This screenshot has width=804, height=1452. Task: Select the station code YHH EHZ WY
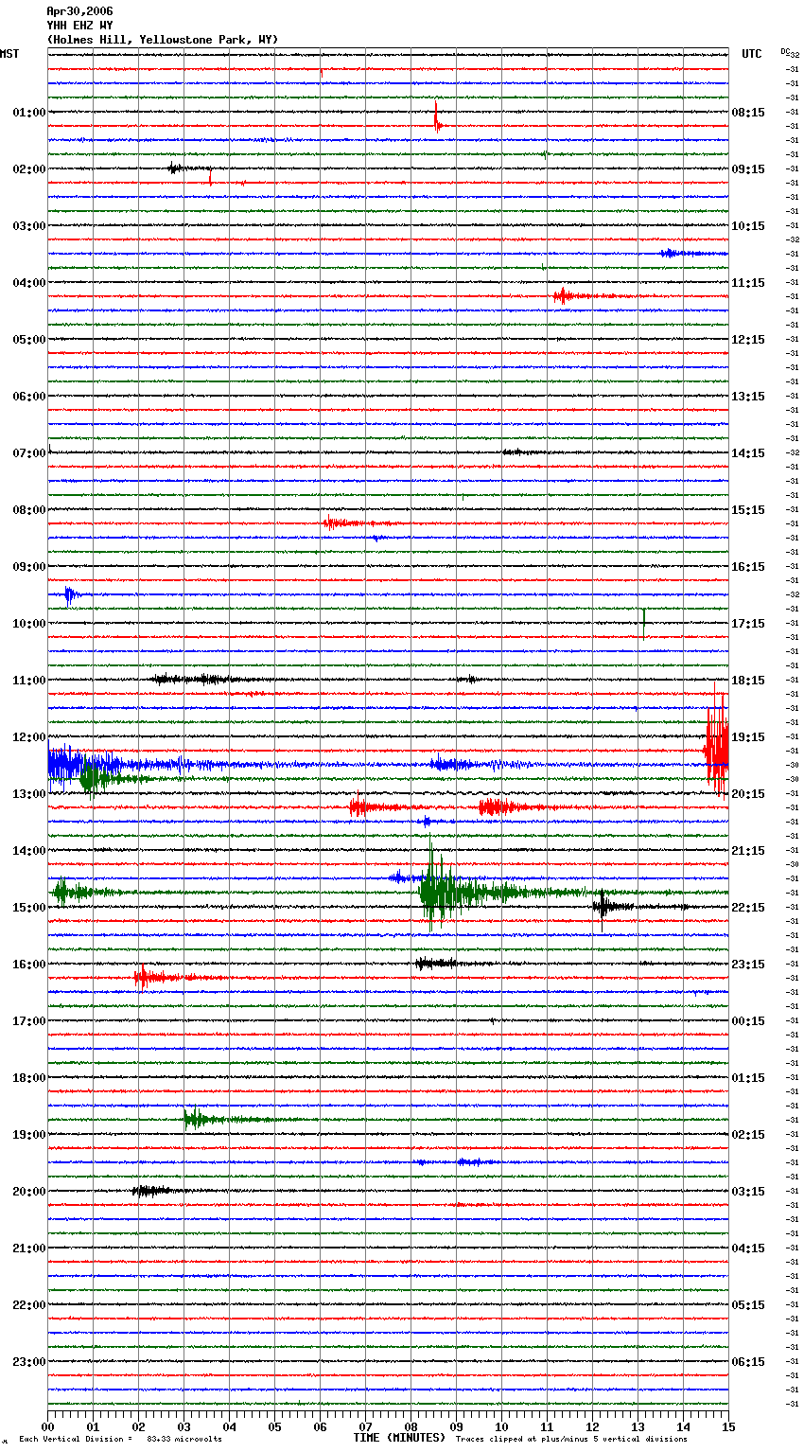pyautogui.click(x=79, y=26)
